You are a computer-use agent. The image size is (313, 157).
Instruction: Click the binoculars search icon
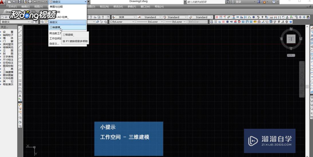tap(228, 2)
